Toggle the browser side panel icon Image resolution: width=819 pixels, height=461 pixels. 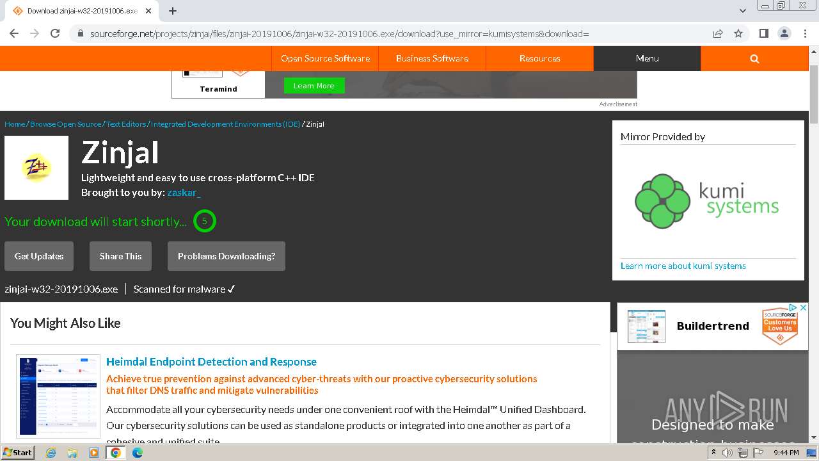(763, 33)
